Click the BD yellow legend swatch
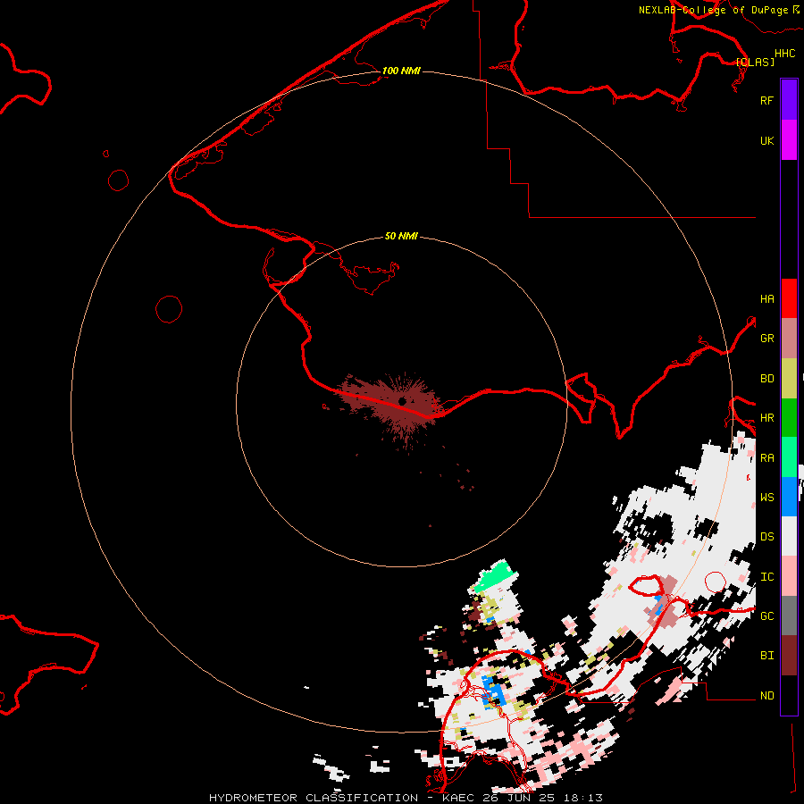 coord(789,379)
